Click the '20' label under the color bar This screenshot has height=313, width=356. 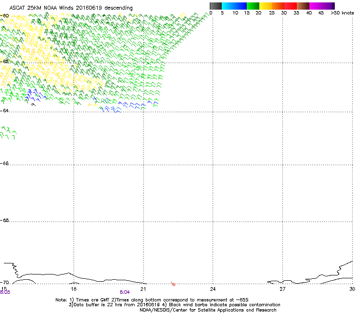pyautogui.click(x=258, y=13)
